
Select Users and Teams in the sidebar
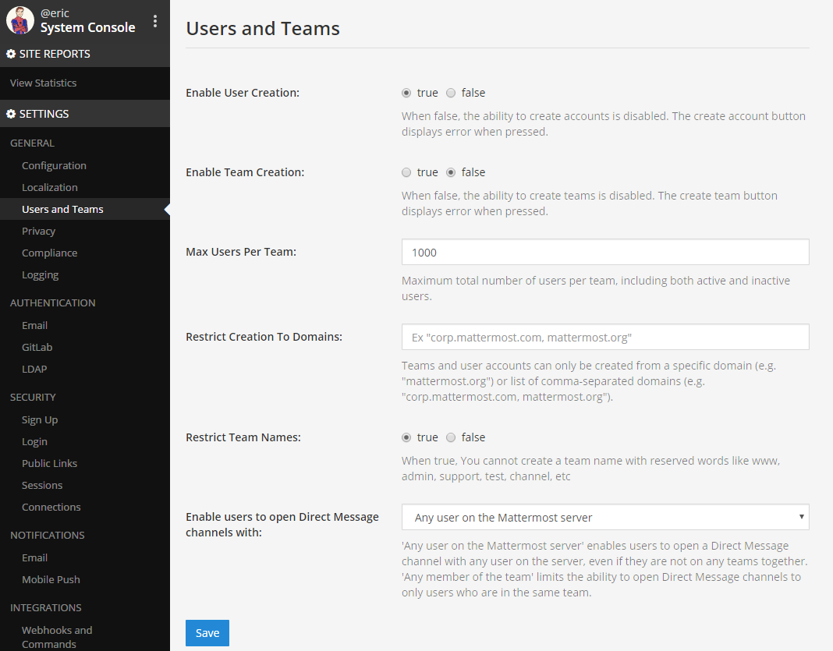[85, 209]
